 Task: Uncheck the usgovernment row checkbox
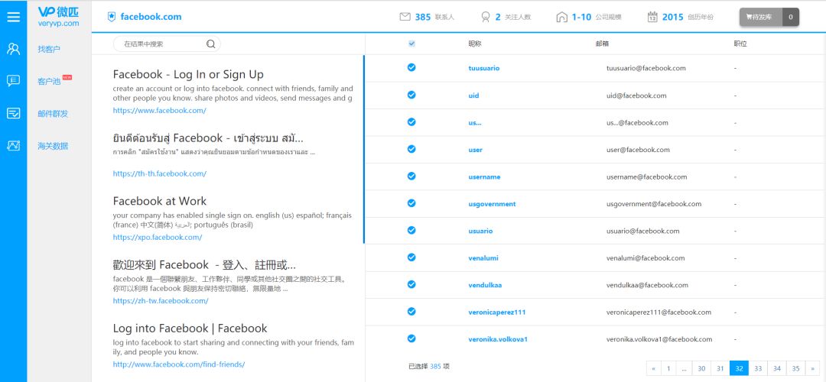411,203
